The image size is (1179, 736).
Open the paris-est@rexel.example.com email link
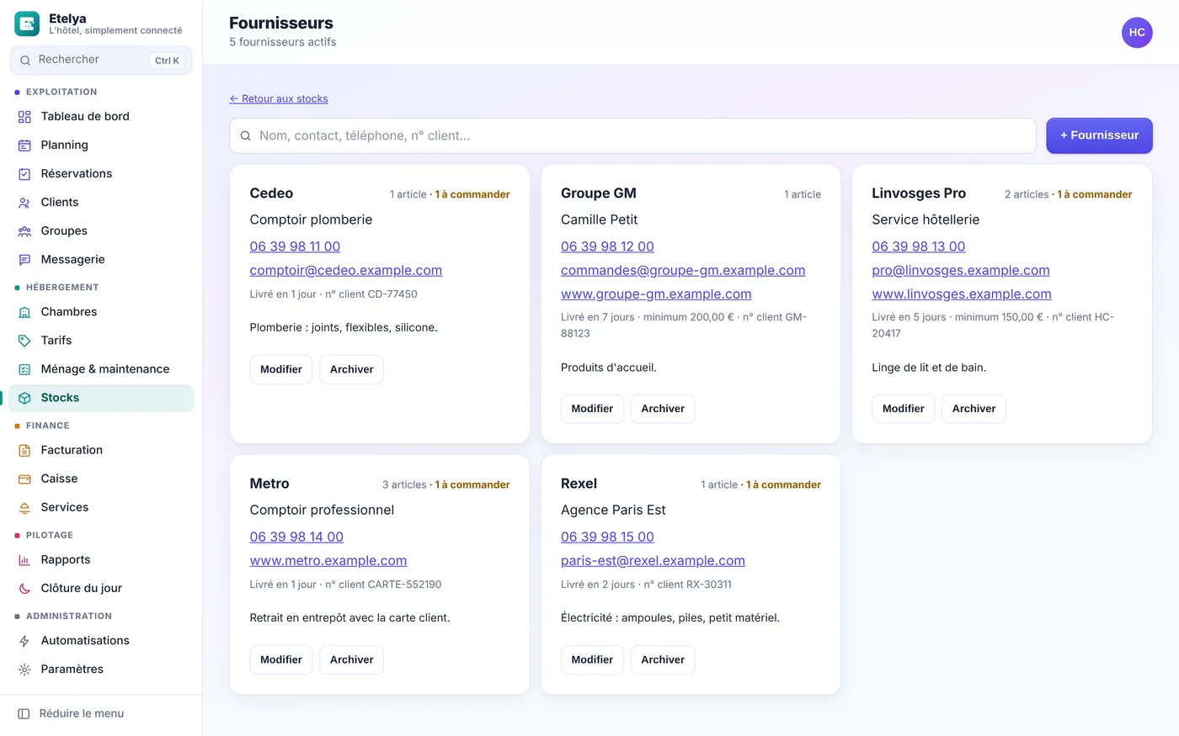pos(653,560)
